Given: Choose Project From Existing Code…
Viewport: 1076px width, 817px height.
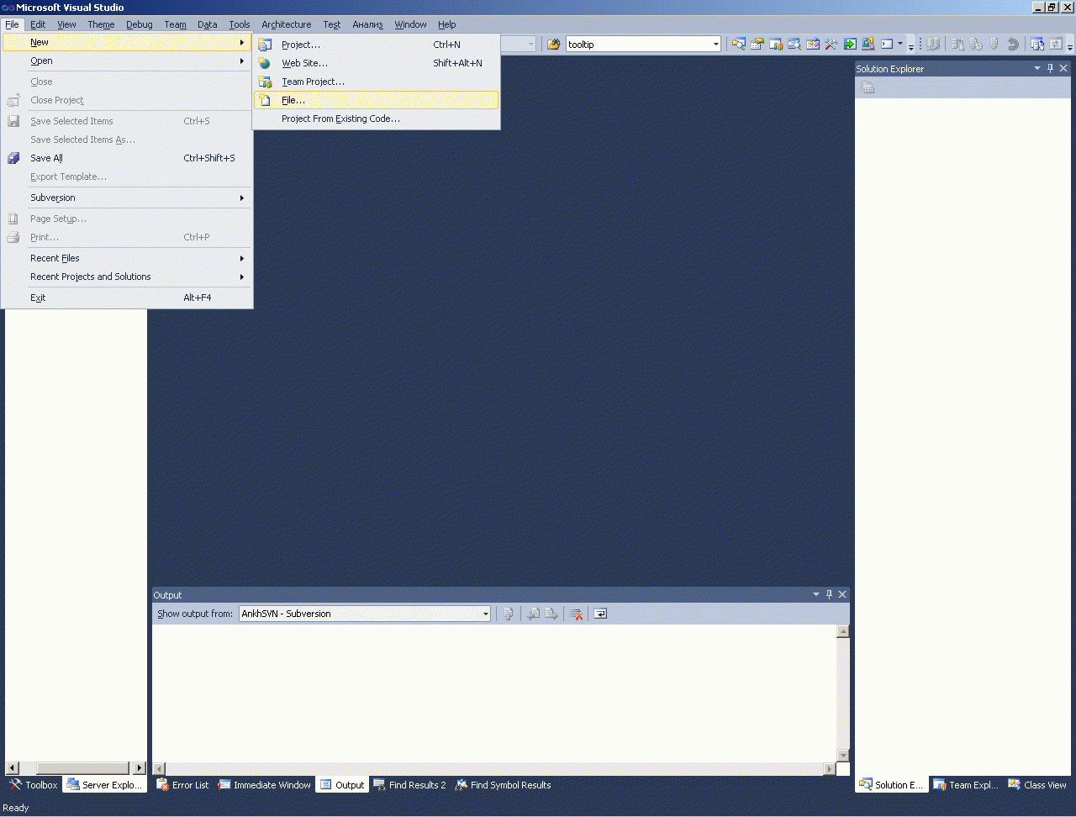Looking at the screenshot, I should pyautogui.click(x=376, y=119).
